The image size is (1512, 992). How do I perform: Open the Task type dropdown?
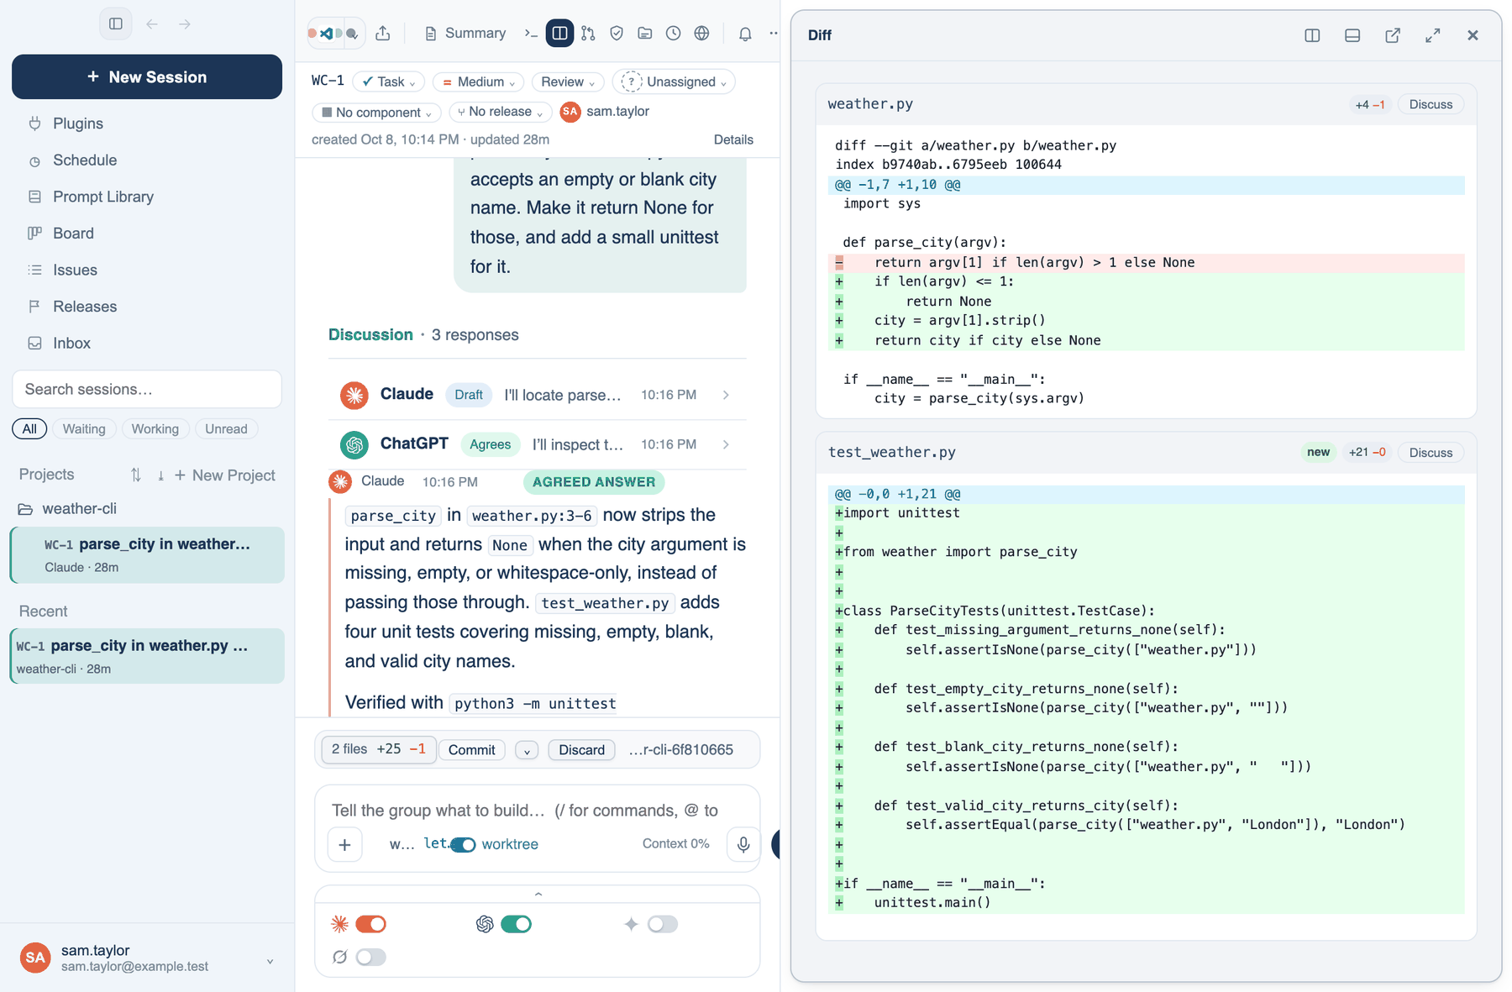(x=389, y=81)
